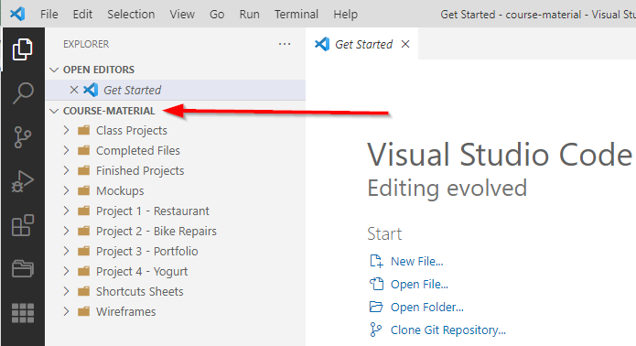
Task: Open Explorer's Views and More Actions ellipsis
Action: [x=285, y=44]
